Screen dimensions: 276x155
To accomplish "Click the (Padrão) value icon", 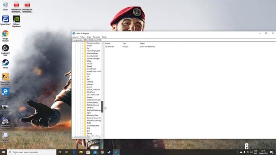I will click(106, 46).
